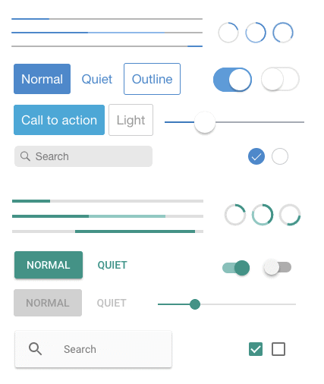Click the first blue circular progress spinner
Screen dimensions: 324x384
[x=228, y=33]
